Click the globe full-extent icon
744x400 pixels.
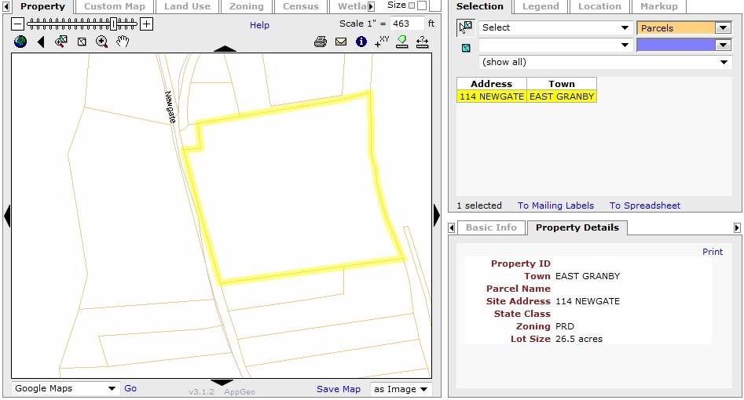(x=20, y=42)
